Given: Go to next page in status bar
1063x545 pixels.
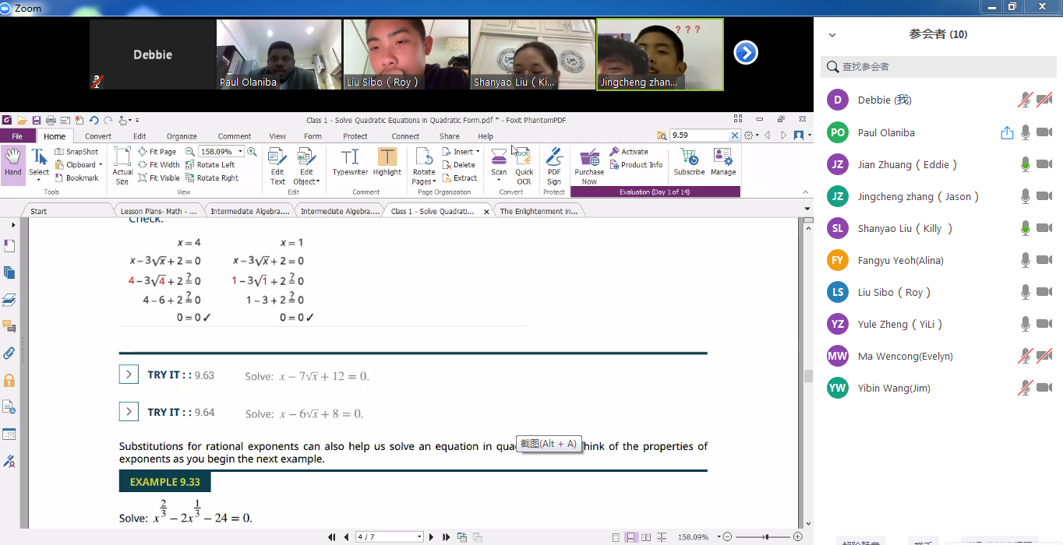Looking at the screenshot, I should tap(432, 537).
